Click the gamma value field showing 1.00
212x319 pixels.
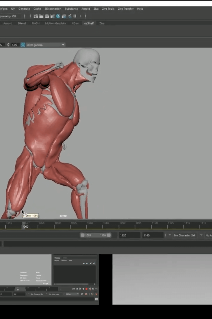(x=14, y=45)
